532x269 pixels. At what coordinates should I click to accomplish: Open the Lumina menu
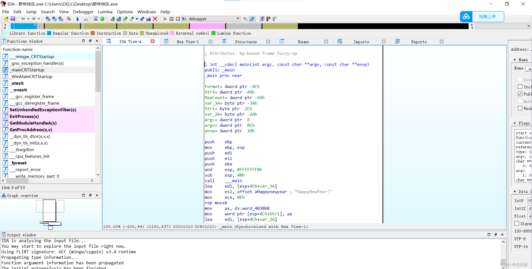point(105,12)
